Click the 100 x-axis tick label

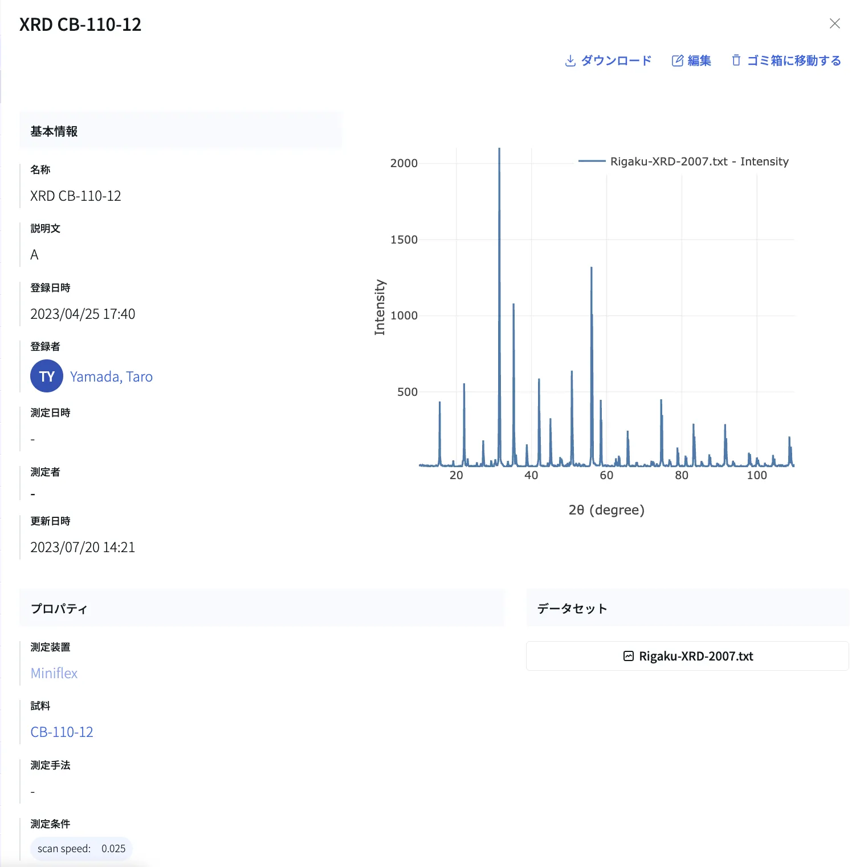pos(757,475)
